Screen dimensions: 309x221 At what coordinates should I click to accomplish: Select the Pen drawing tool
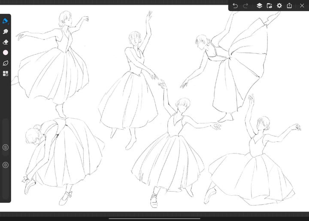coord(5,21)
